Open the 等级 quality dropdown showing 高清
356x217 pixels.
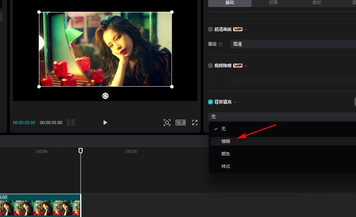293,44
